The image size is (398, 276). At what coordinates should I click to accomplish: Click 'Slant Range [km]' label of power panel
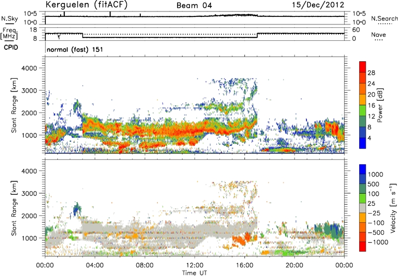coord(14,105)
